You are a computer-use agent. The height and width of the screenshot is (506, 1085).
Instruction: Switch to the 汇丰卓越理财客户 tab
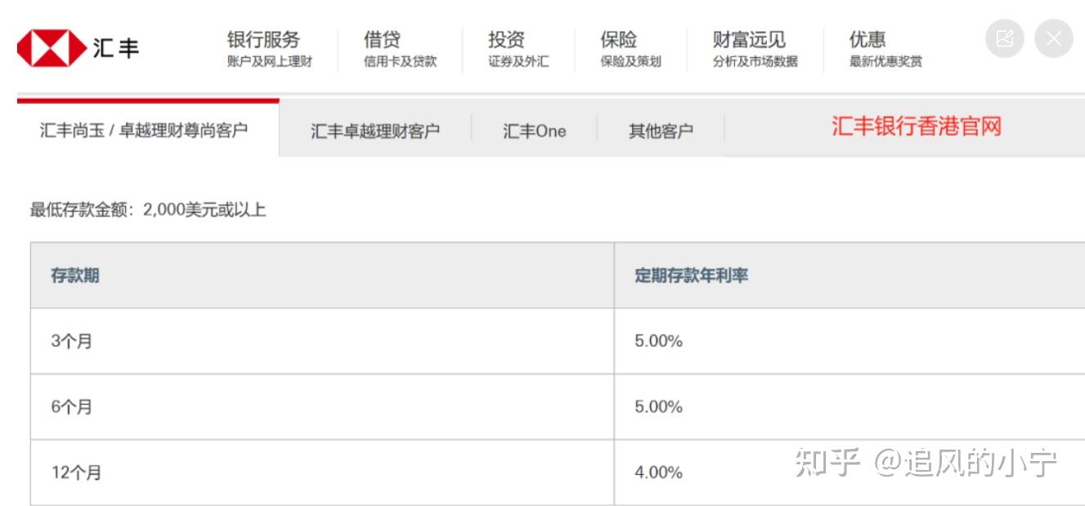pyautogui.click(x=376, y=129)
